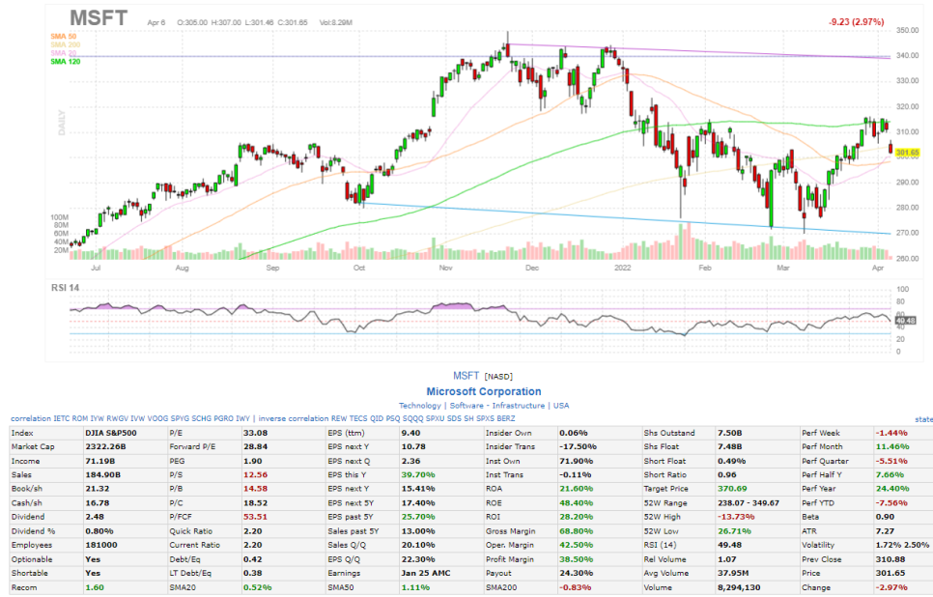933x597 pixels.
Task: Open inverse correlation ticker QID
Action: tap(377, 418)
